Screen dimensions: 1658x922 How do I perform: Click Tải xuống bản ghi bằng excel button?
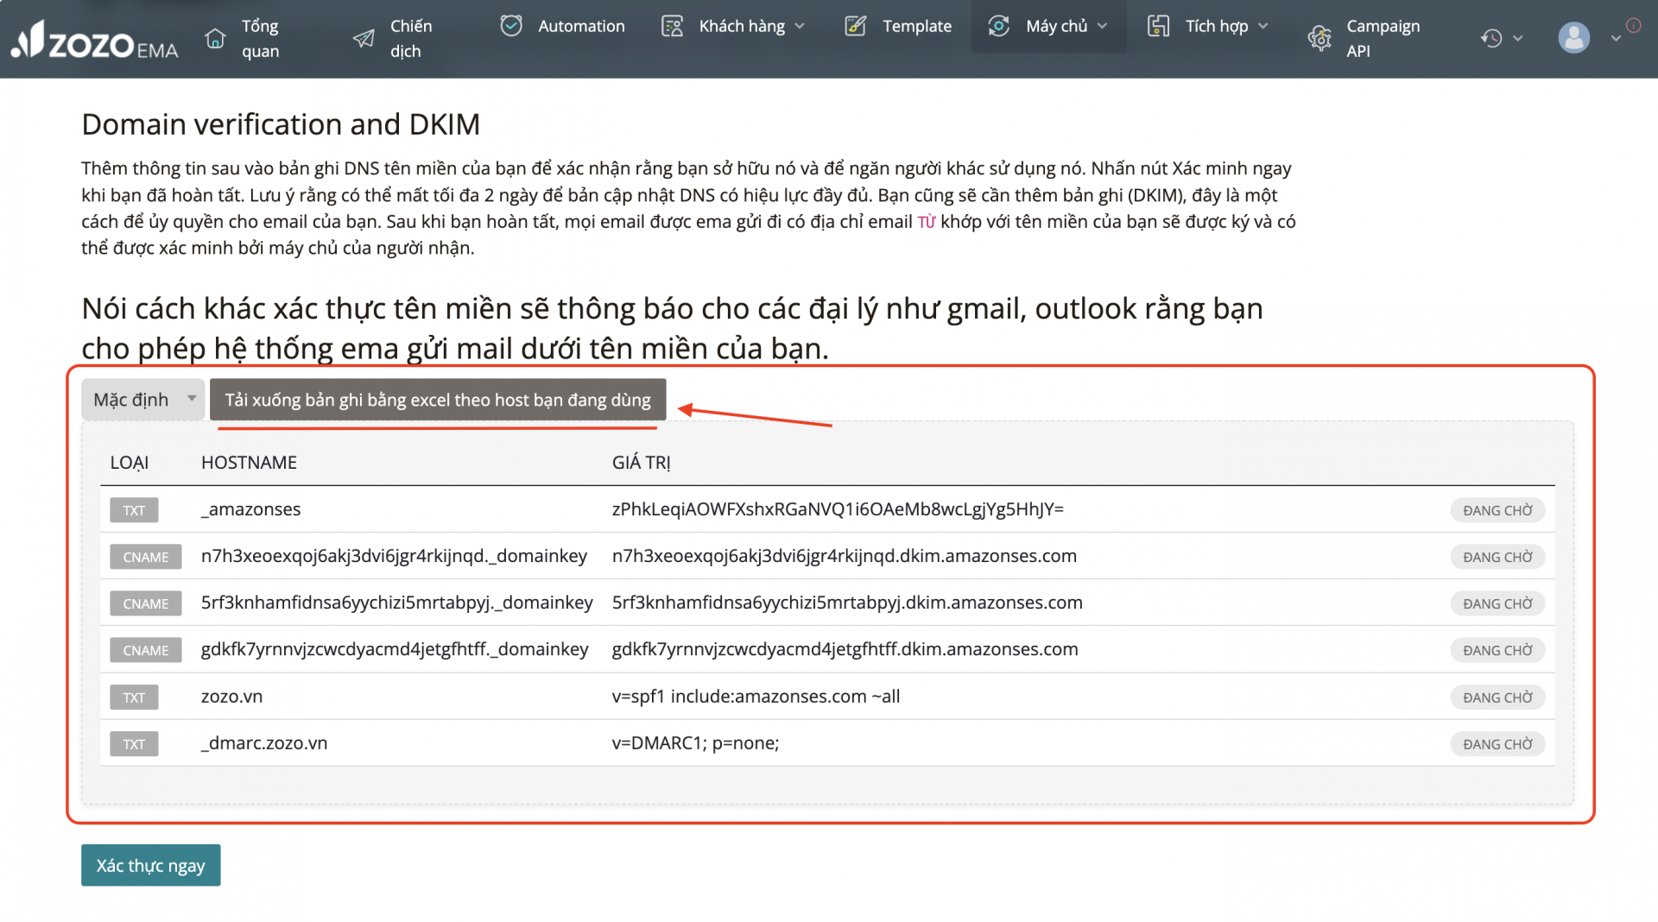[438, 400]
